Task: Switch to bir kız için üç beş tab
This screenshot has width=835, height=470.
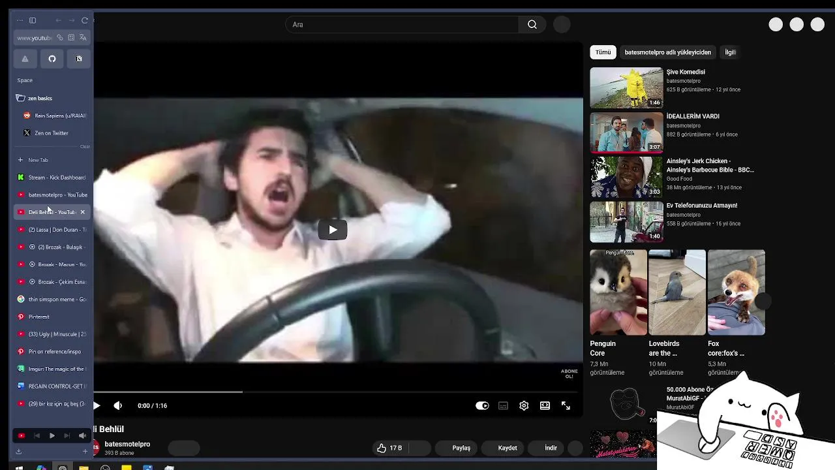Action: (52, 403)
